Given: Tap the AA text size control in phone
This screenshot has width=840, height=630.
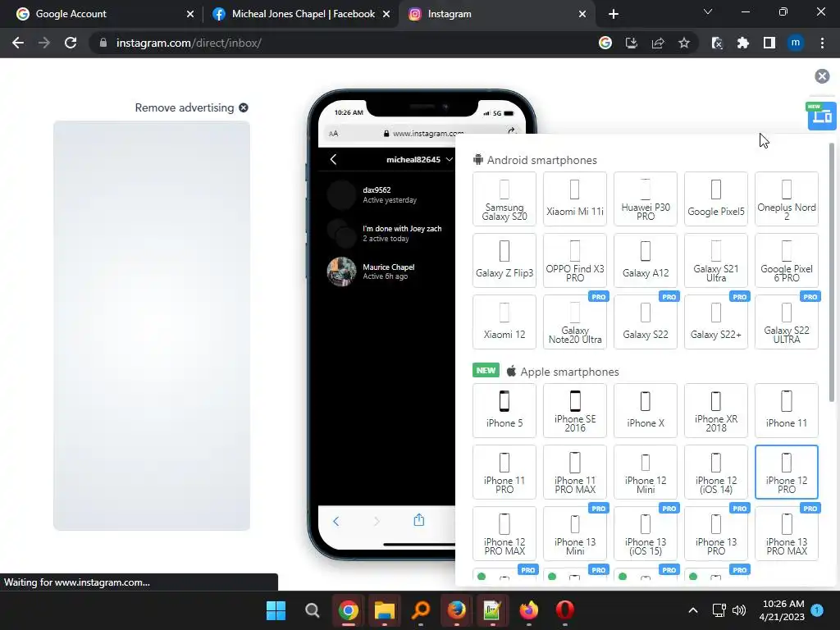Looking at the screenshot, I should click(333, 134).
